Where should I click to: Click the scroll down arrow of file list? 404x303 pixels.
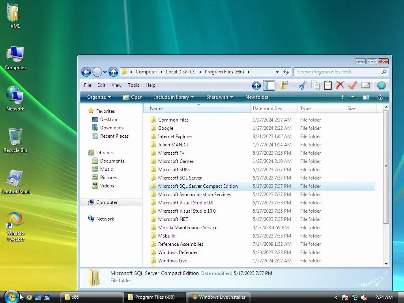click(386, 264)
